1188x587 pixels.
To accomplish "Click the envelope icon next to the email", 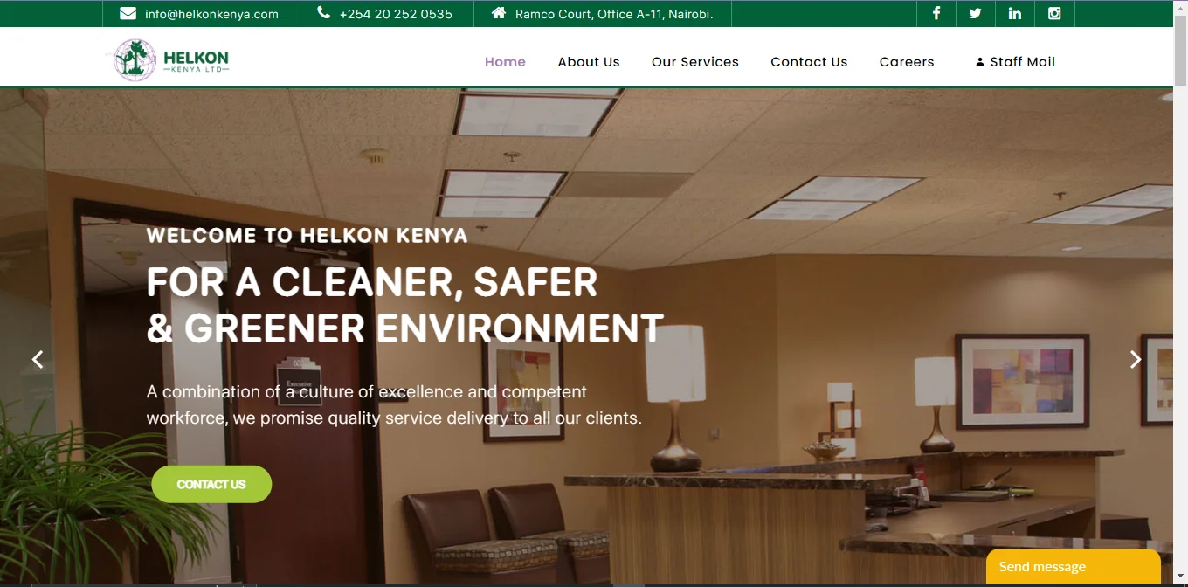I will 128,13.
